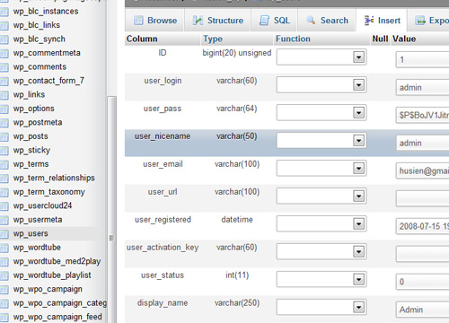Open the Export tab

(x=429, y=21)
